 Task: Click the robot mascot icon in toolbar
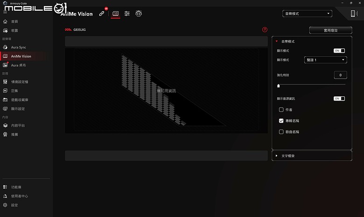139,14
